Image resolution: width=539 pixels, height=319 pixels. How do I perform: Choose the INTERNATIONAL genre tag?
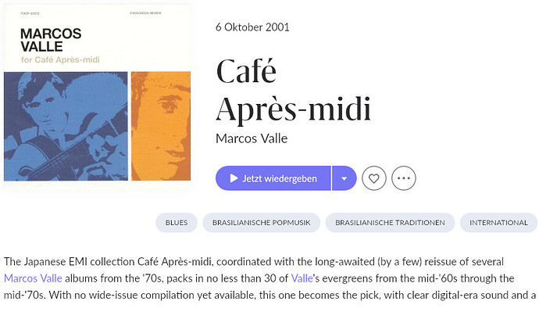[498, 223]
